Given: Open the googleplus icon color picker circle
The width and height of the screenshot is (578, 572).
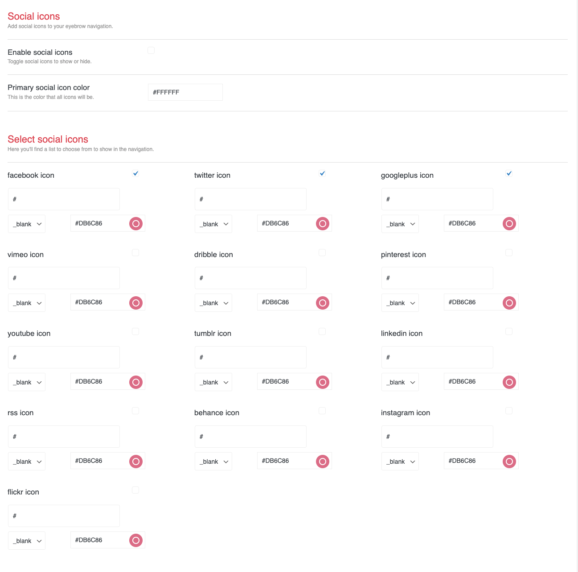Looking at the screenshot, I should click(509, 224).
